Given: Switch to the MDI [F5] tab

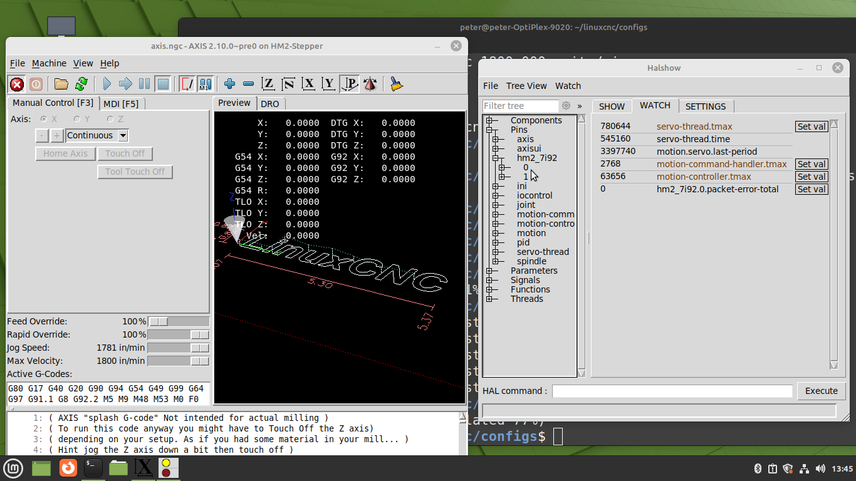Looking at the screenshot, I should 121,103.
